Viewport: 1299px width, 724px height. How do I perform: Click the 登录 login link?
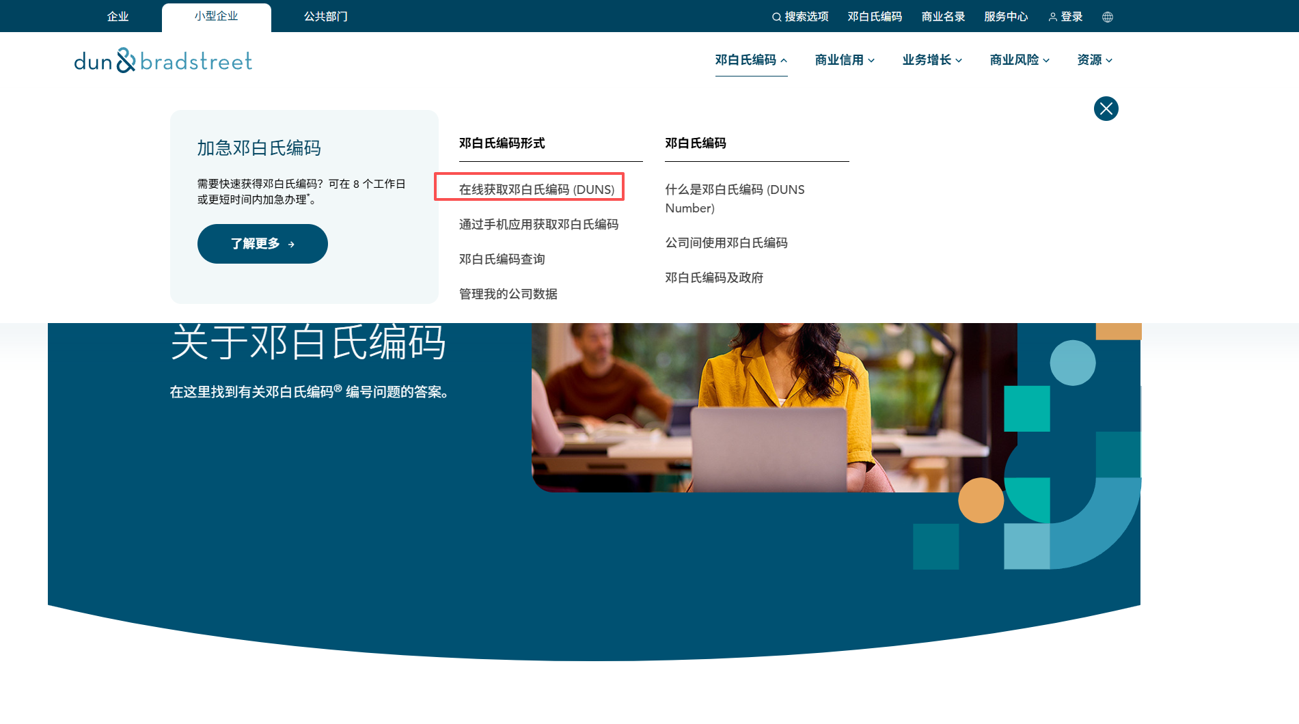(x=1065, y=16)
